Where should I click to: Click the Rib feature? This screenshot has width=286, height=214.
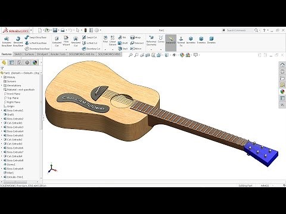[122, 37]
